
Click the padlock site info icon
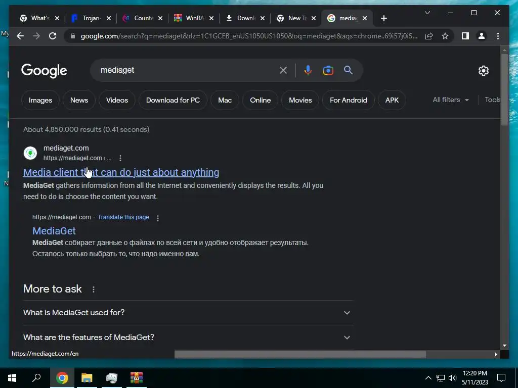tap(73, 36)
